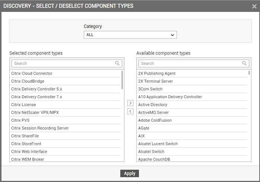
Task: Select Citrix PVS
Action: click(x=66, y=120)
